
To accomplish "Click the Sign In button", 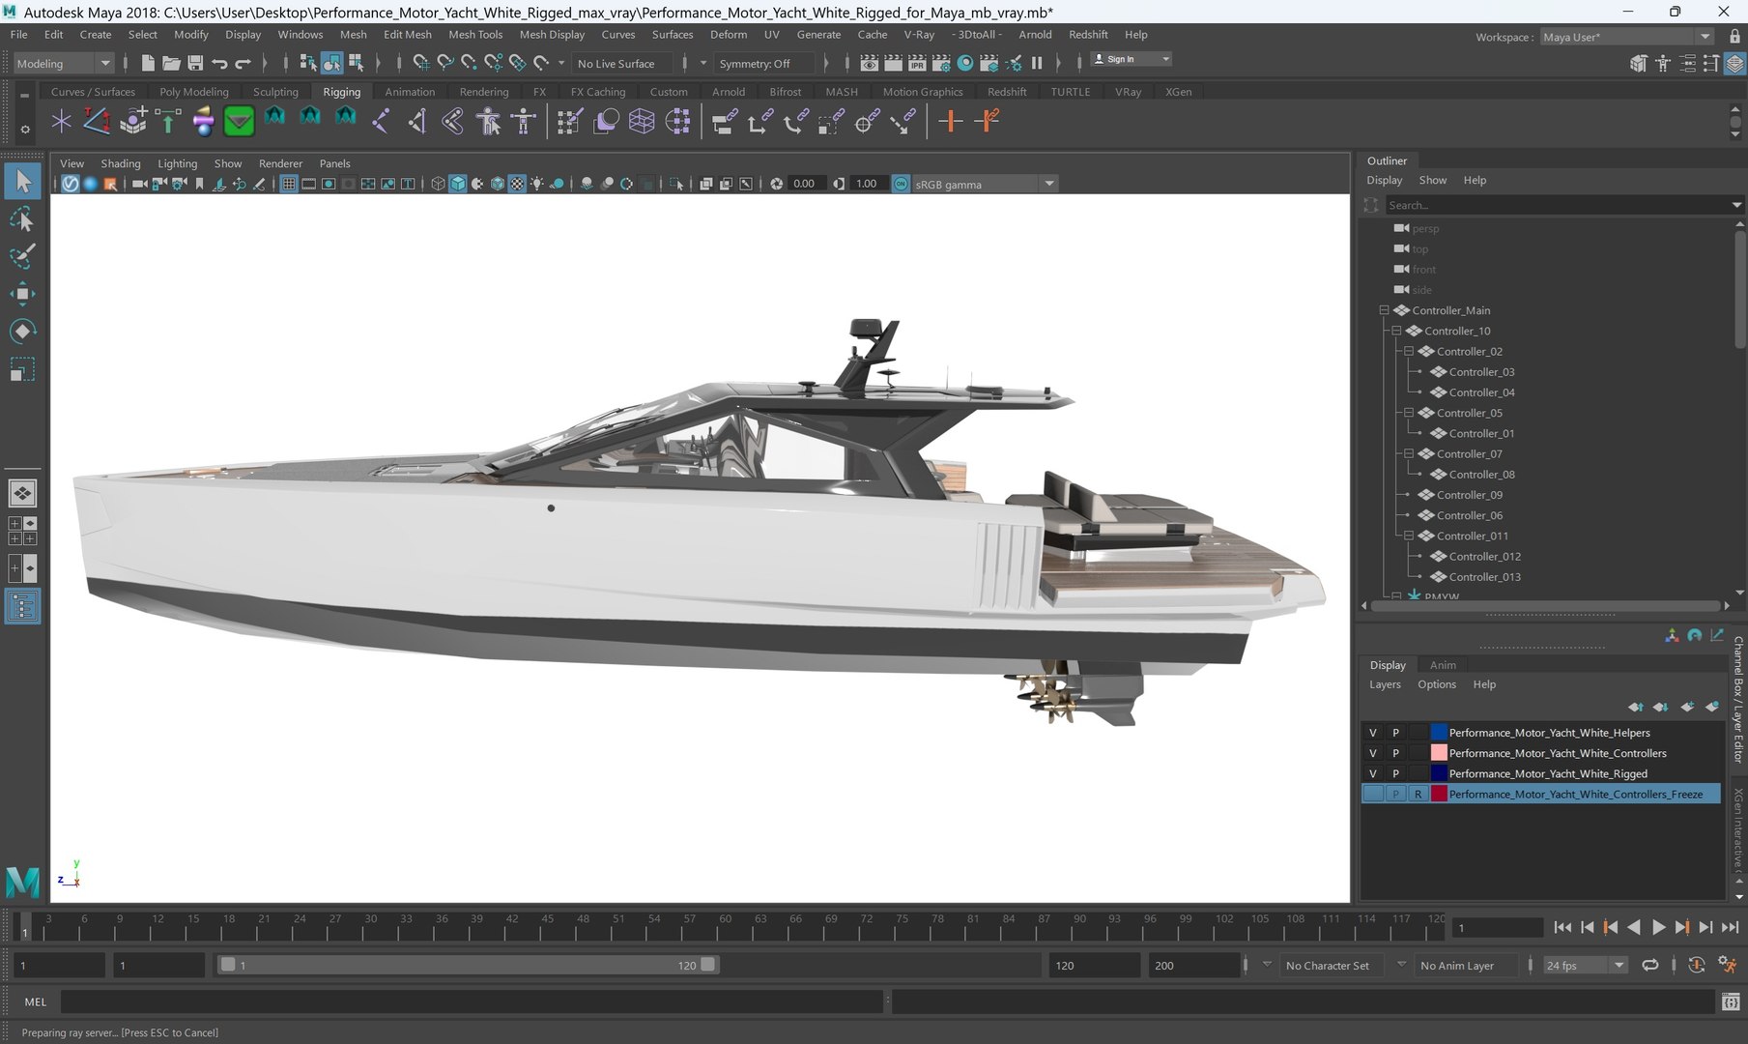I will (1130, 59).
